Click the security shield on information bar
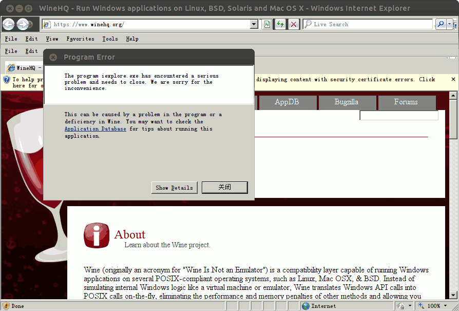Image resolution: width=459 pixels, height=311 pixels. (7, 80)
